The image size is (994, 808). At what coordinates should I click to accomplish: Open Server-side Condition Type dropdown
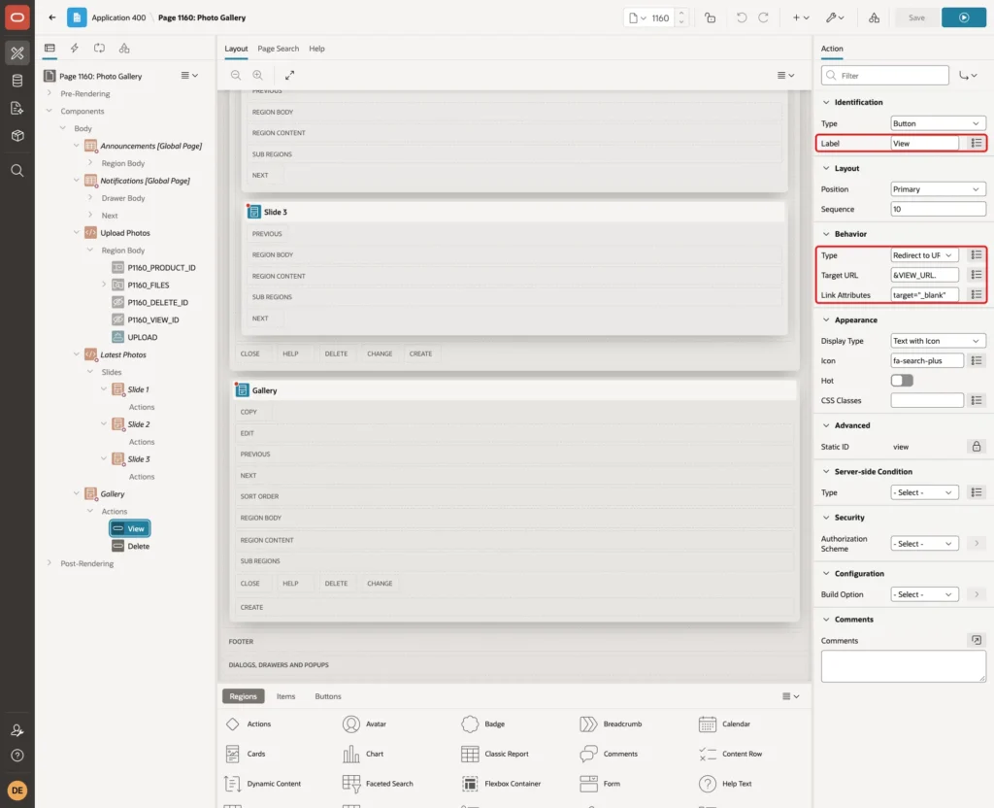pyautogui.click(x=924, y=492)
